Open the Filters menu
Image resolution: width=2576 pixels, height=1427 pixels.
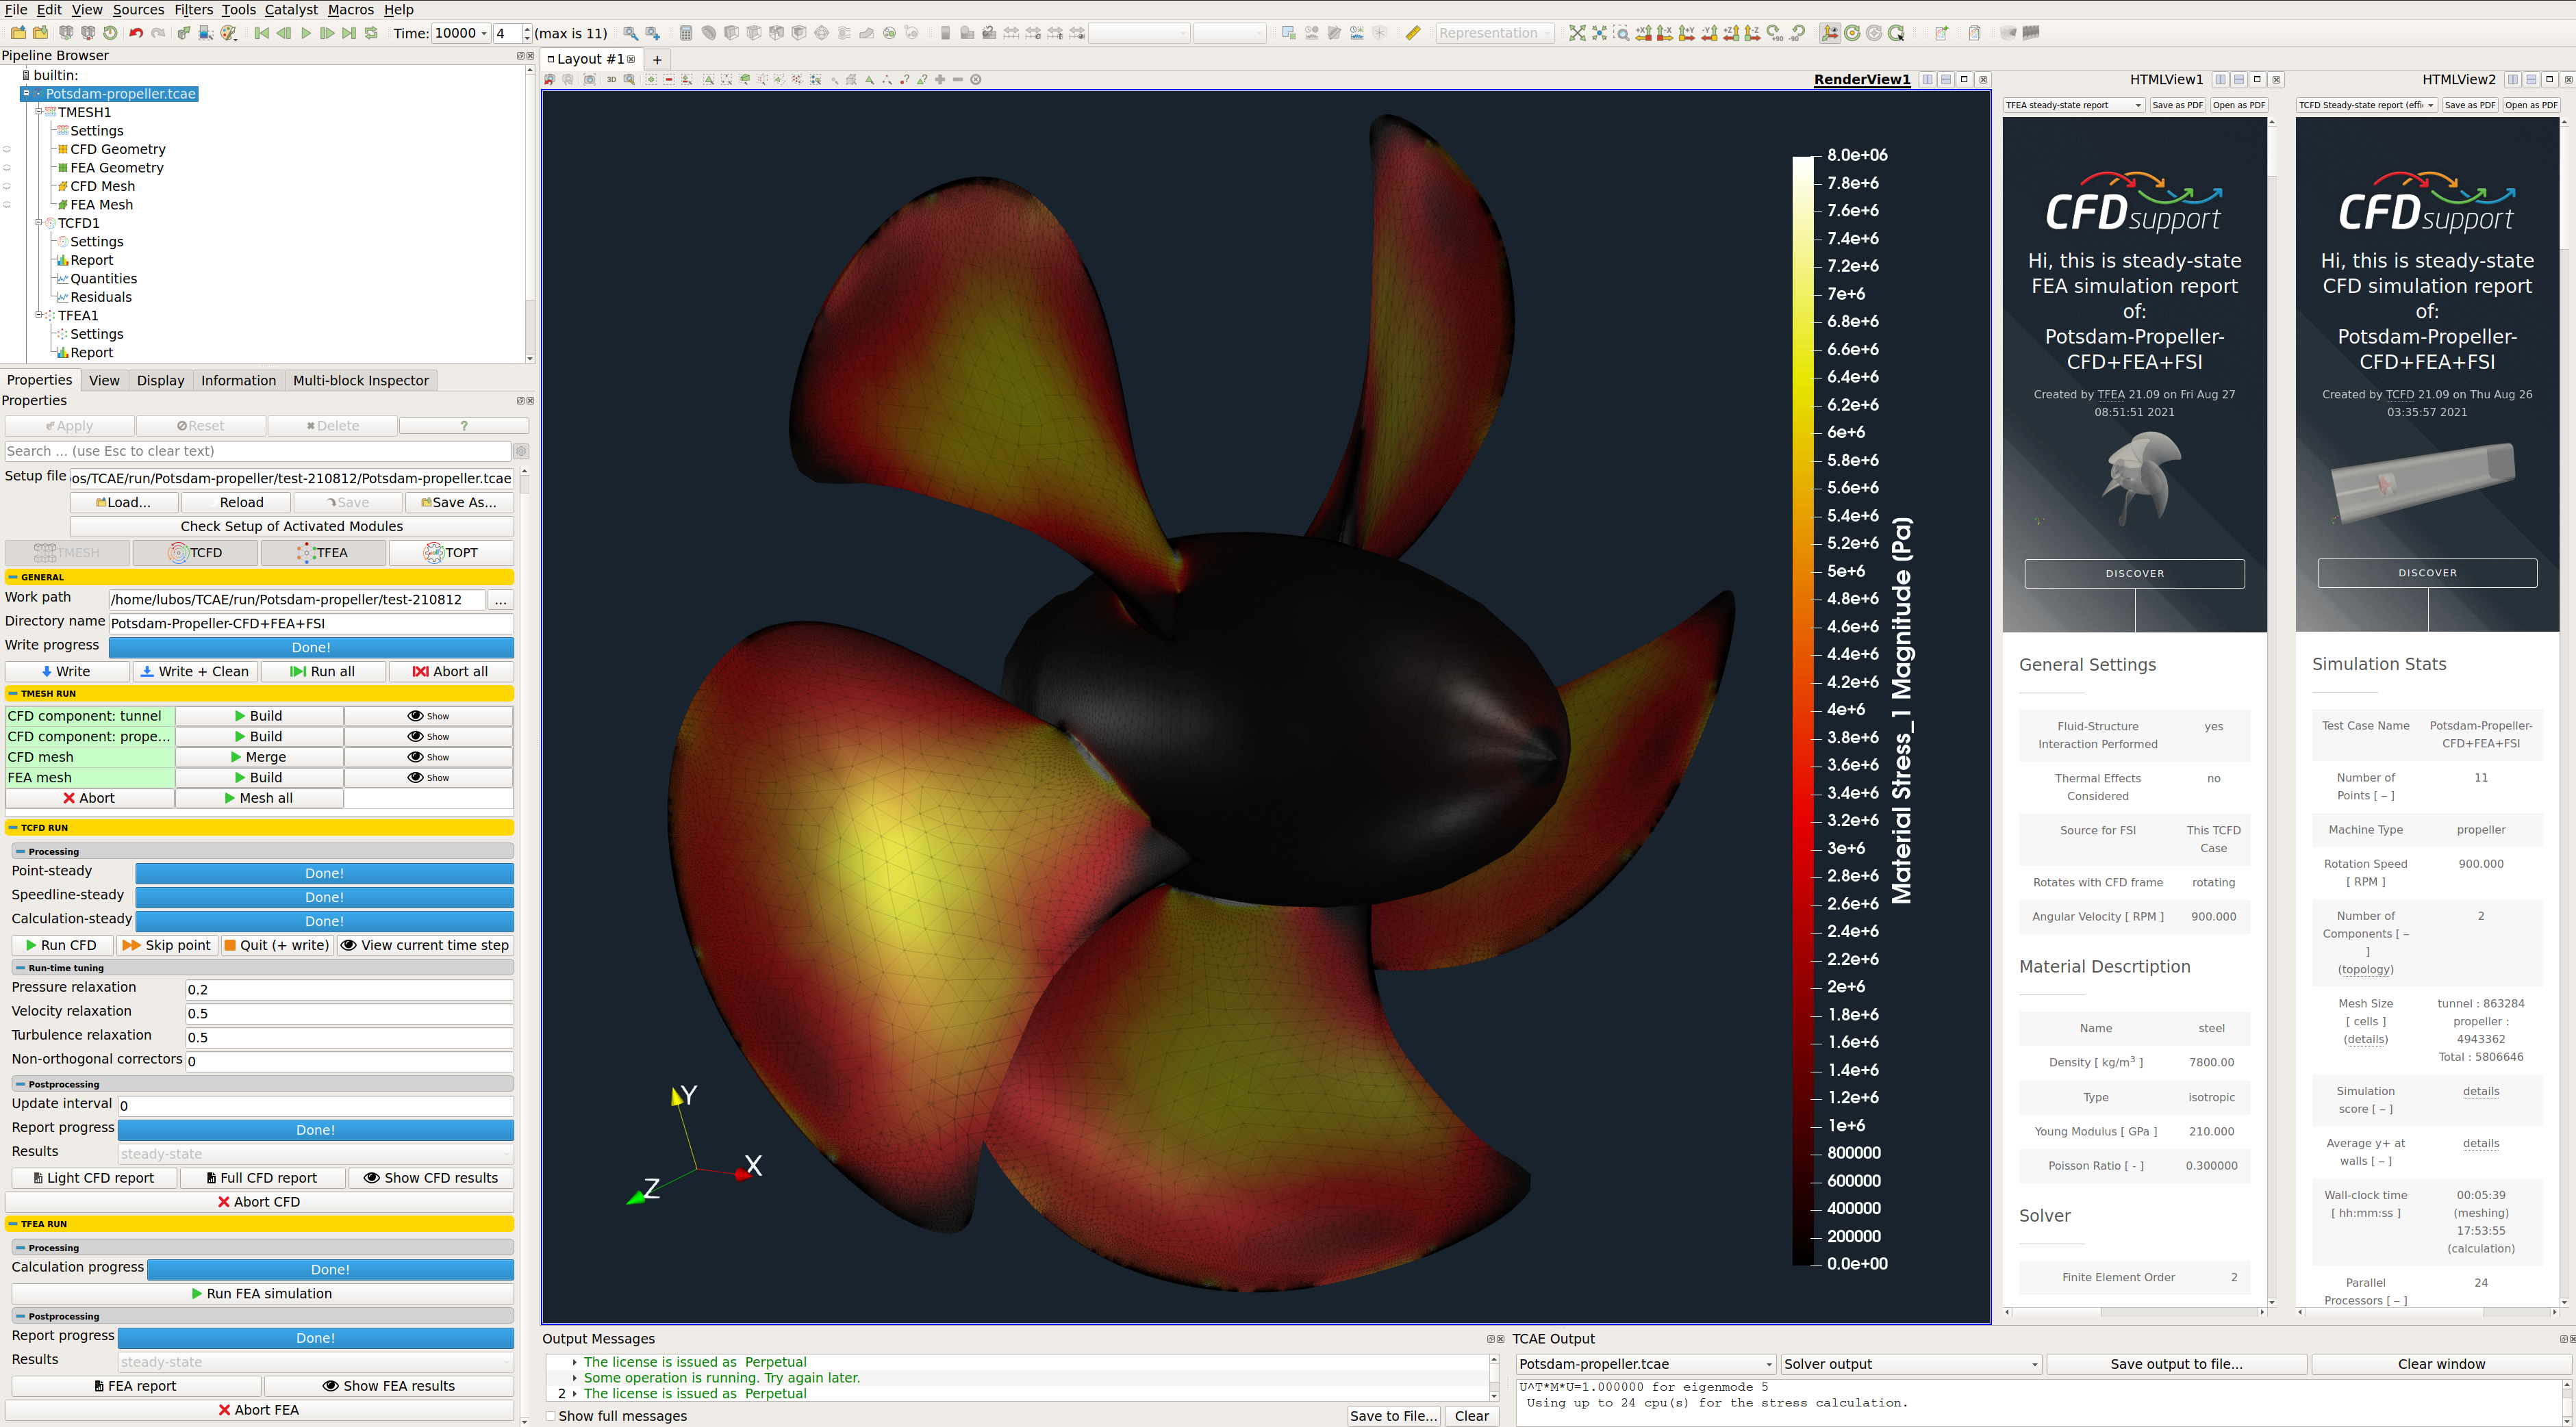pyautogui.click(x=193, y=9)
